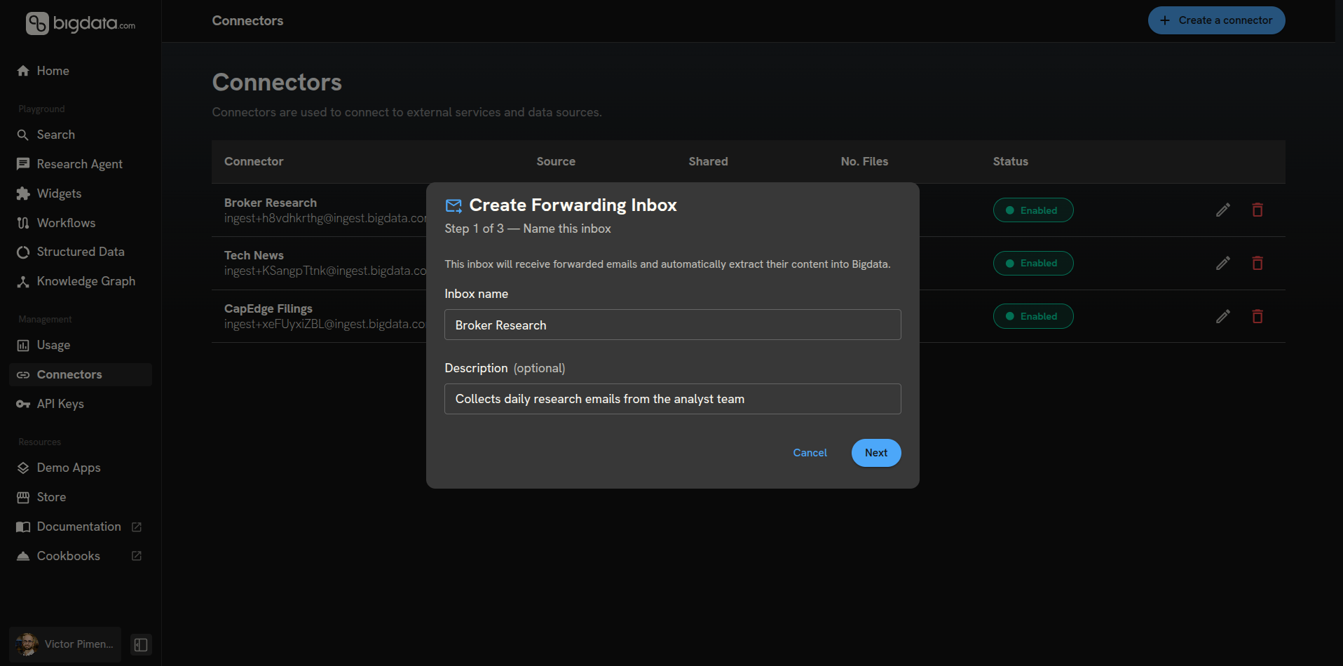Viewport: 1343px width, 666px height.
Task: Edit the CapEdge Filings connector
Action: coord(1223,316)
